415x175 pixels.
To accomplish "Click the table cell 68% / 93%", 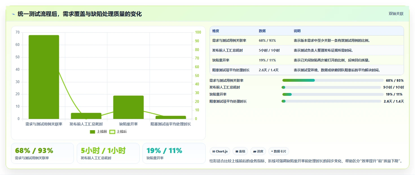I will point(267,41).
